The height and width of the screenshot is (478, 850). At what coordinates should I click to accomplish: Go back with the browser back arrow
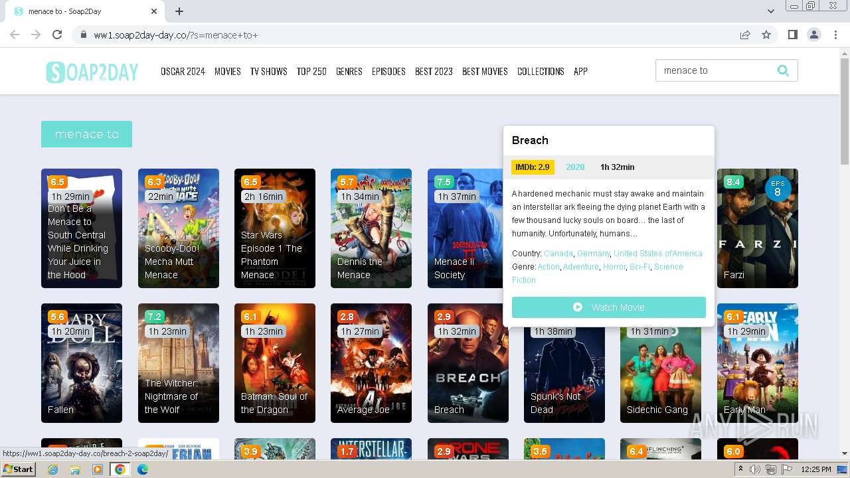coord(15,35)
